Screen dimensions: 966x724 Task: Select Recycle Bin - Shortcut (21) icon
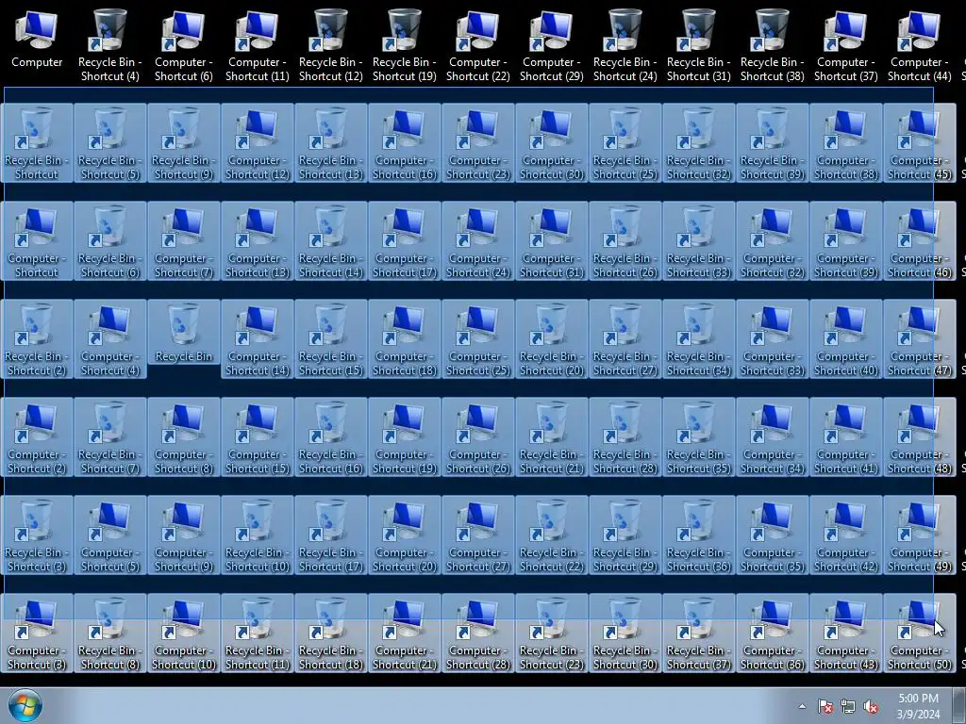[x=551, y=437]
